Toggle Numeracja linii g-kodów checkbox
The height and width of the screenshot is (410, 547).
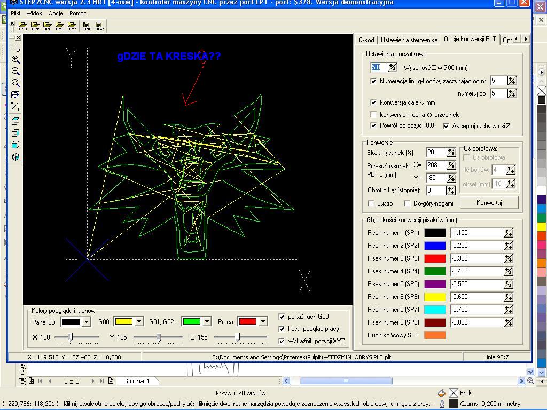tap(373, 81)
